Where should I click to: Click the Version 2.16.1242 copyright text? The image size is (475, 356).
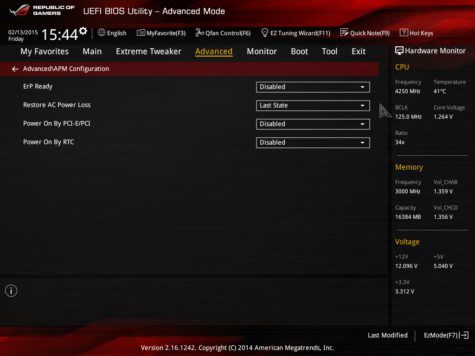pyautogui.click(x=237, y=348)
